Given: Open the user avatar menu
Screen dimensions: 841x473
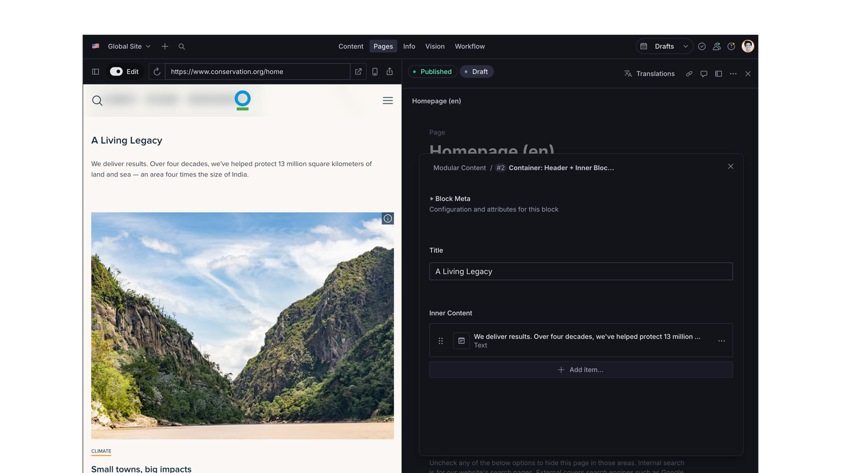Looking at the screenshot, I should click(x=747, y=46).
